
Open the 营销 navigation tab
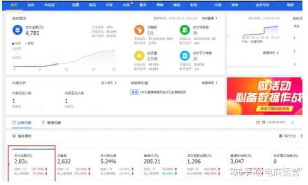[x=160, y=5]
